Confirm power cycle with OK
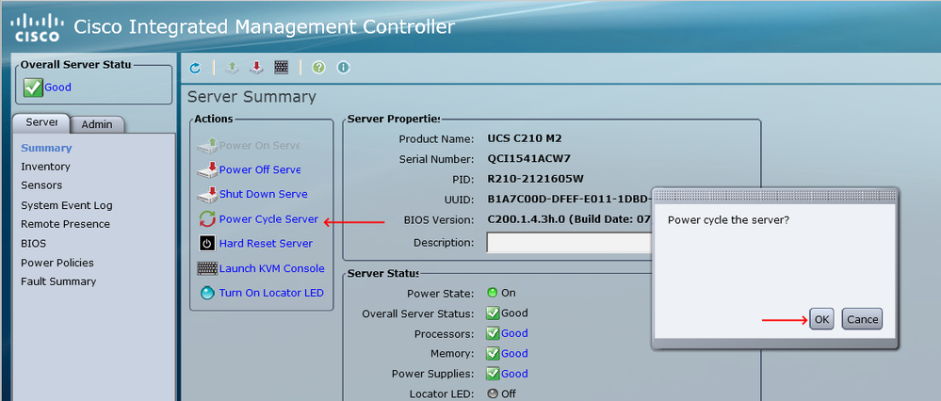The image size is (941, 401). pyautogui.click(x=821, y=319)
